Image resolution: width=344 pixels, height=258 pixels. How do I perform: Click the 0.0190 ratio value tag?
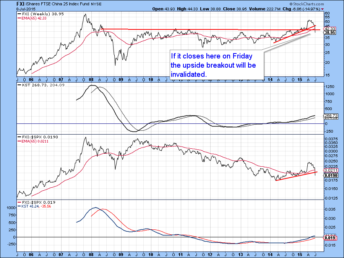331,175
